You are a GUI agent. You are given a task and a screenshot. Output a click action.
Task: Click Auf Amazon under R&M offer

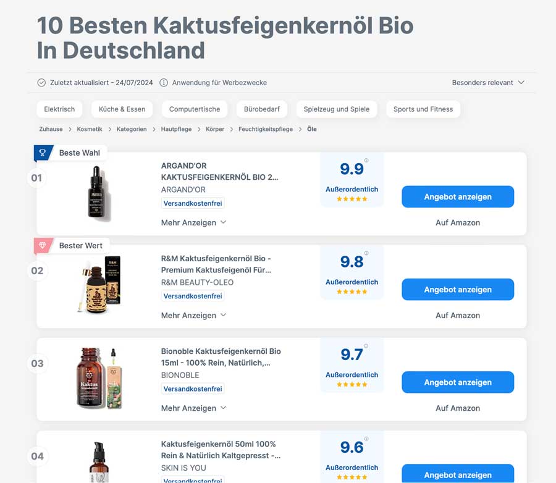[x=458, y=315]
